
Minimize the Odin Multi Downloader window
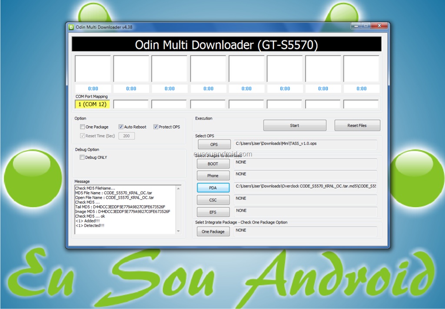coord(356,26)
